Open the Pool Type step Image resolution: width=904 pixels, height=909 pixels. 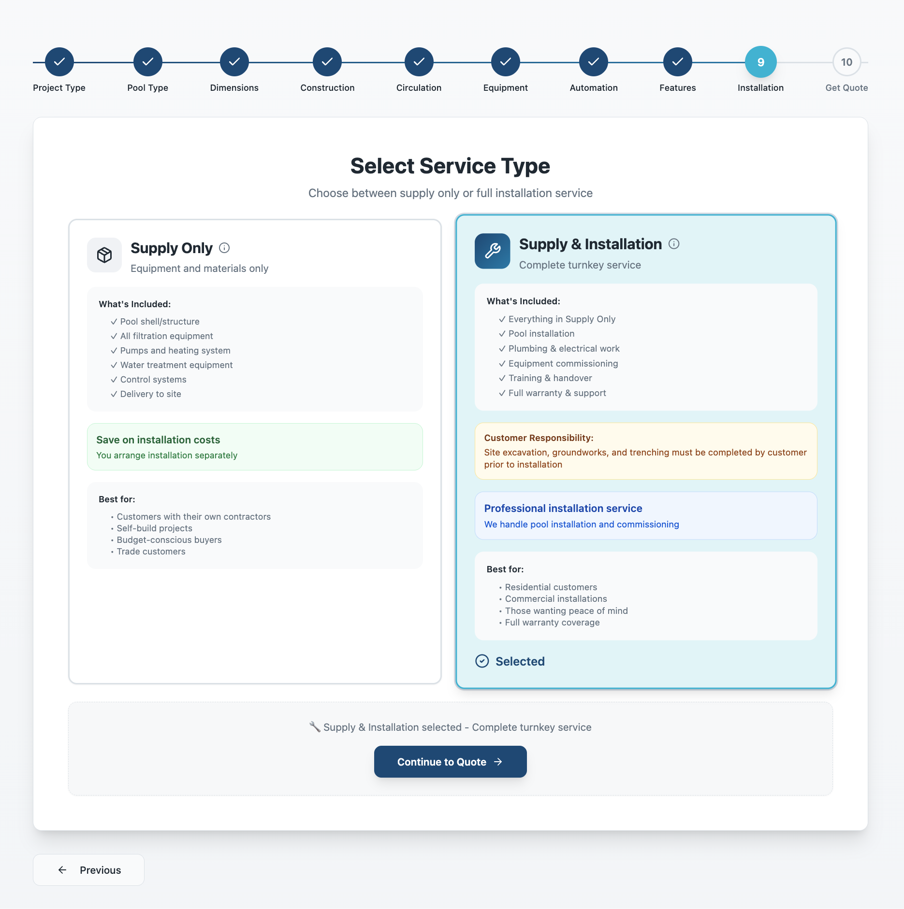pos(147,61)
